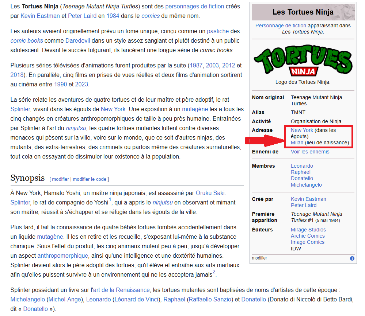365x316 pixels.
Task: Click 'modifier le code' for Synopsis
Action: [90, 179]
